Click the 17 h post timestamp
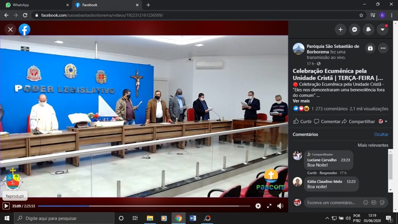 tap(310, 63)
